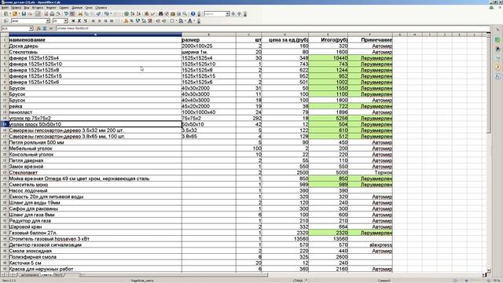Screen dimensions: 503x283
Task: Open the background color dropdown arrow
Action: (185, 21)
